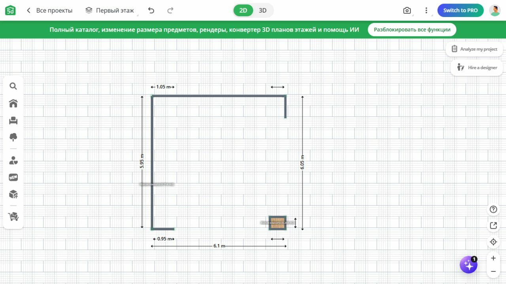
Task: Open the furniture sofa catalog
Action: (x=13, y=120)
